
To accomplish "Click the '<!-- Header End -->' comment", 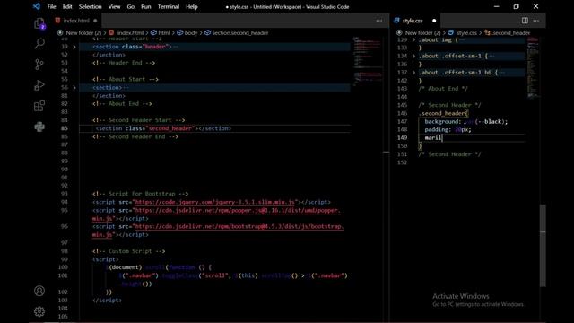I will 124,63.
